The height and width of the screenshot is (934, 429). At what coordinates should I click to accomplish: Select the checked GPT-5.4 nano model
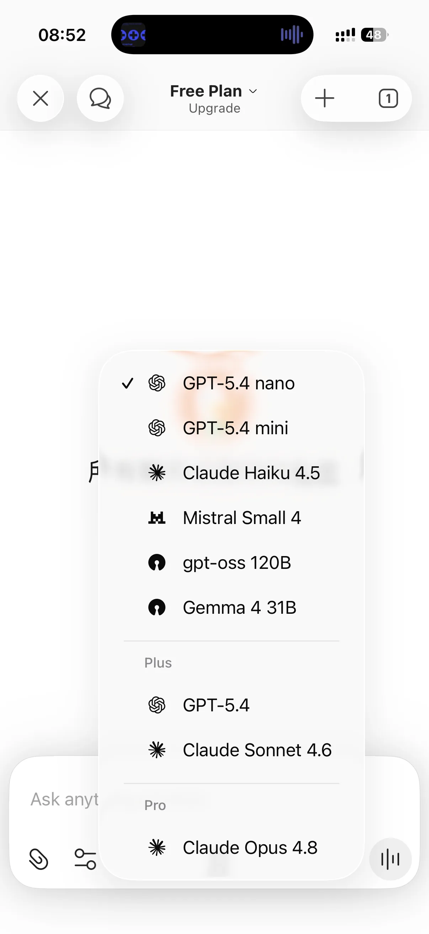point(232,383)
